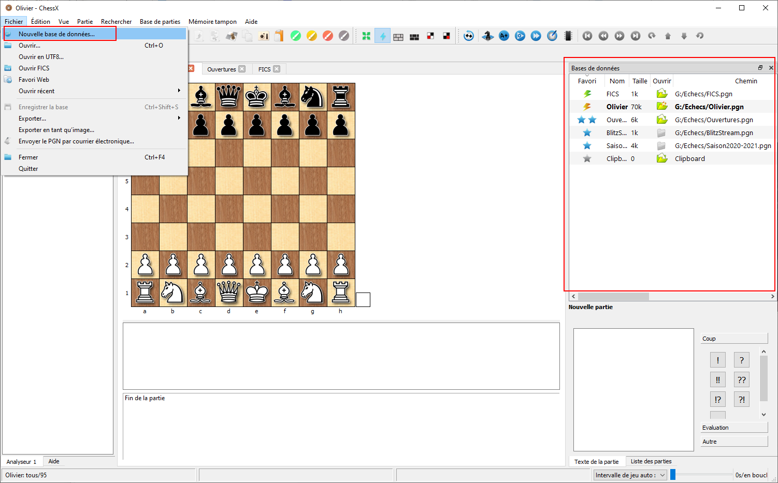Choose Nouvelle base de données from menu
The height and width of the screenshot is (483, 778).
[x=57, y=34]
